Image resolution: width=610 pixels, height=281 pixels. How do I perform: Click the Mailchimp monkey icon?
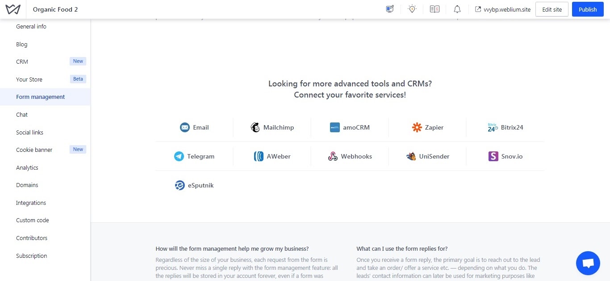pos(255,127)
